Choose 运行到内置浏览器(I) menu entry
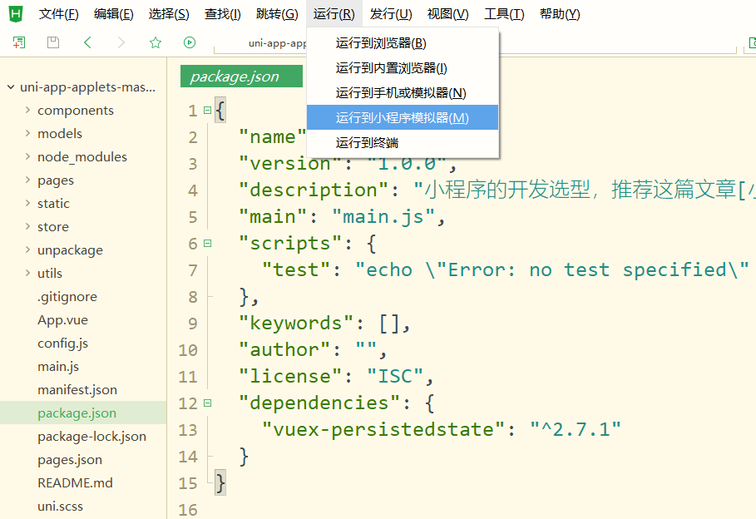The width and height of the screenshot is (756, 519). coord(402,68)
